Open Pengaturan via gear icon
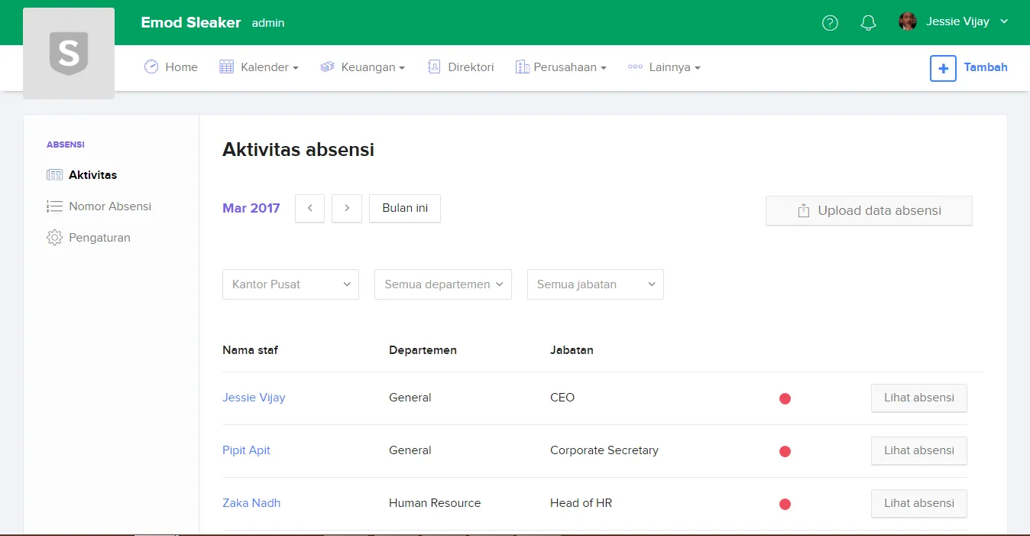The width and height of the screenshot is (1030, 536). coord(54,237)
